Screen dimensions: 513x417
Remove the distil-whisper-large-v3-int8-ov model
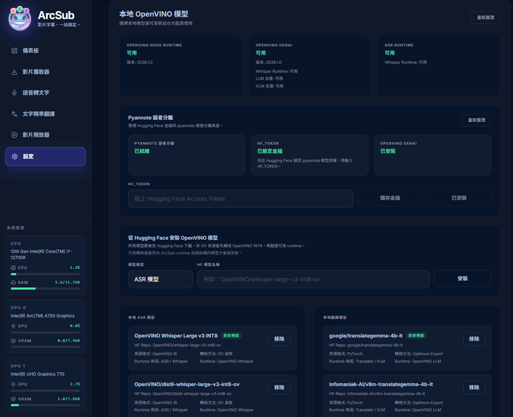(280, 387)
